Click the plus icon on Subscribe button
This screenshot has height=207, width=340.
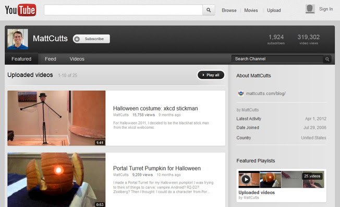point(77,39)
